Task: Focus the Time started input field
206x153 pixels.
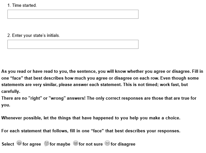Action: click(73, 14)
